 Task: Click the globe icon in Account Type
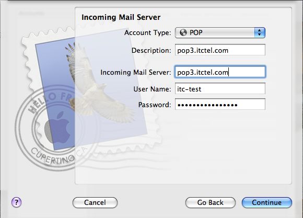tap(183, 32)
